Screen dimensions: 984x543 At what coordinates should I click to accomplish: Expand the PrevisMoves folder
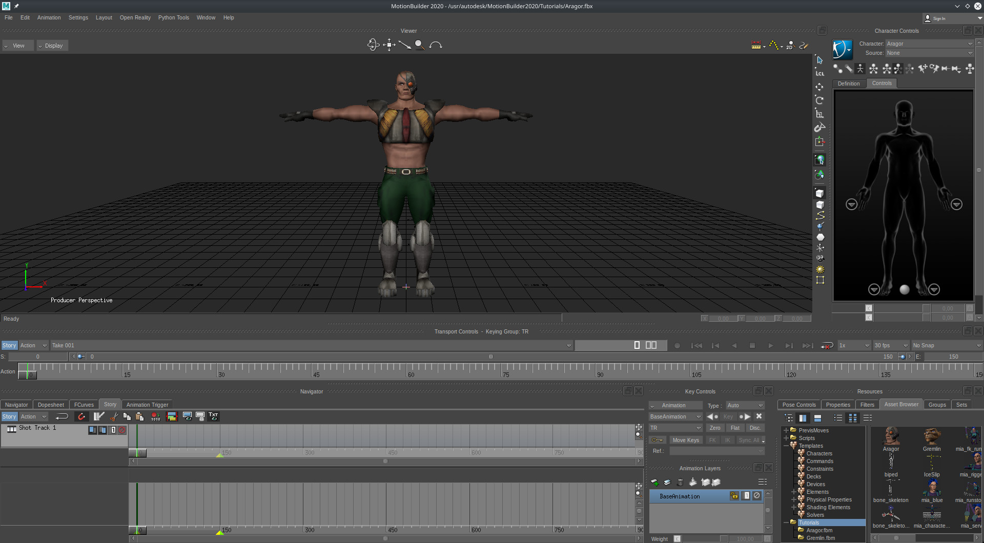786,430
